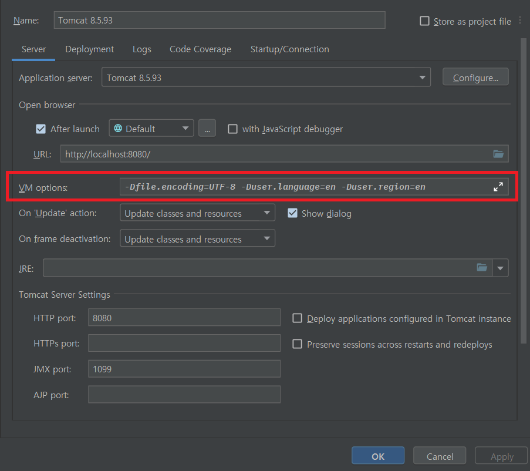Open the On frame deactivation dropdown
This screenshot has height=471, width=530.
[x=197, y=238]
